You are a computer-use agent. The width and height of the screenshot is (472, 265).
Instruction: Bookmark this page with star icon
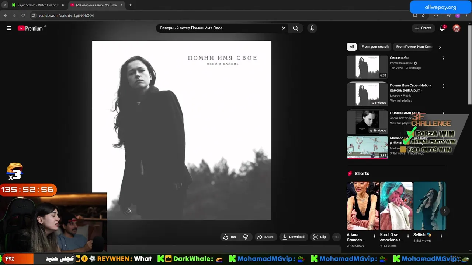[423, 15]
